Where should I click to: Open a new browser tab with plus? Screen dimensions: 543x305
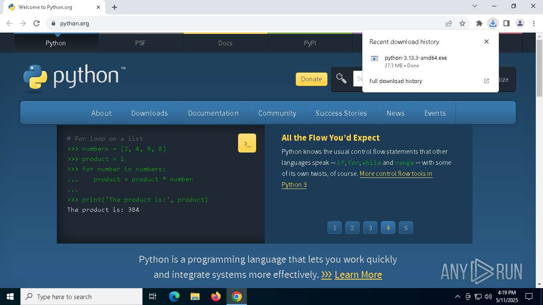click(115, 7)
